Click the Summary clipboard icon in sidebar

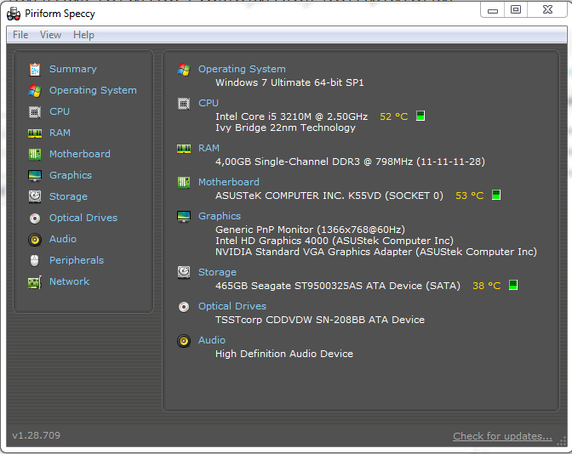click(x=35, y=69)
